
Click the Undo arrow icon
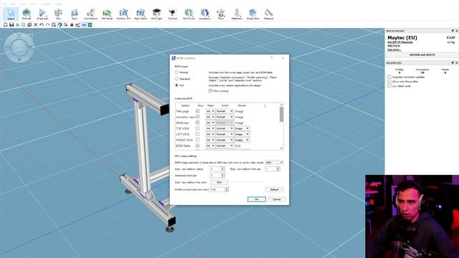coord(42,25)
